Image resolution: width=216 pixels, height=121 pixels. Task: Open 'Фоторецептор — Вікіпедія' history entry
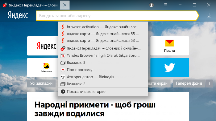click(103, 77)
